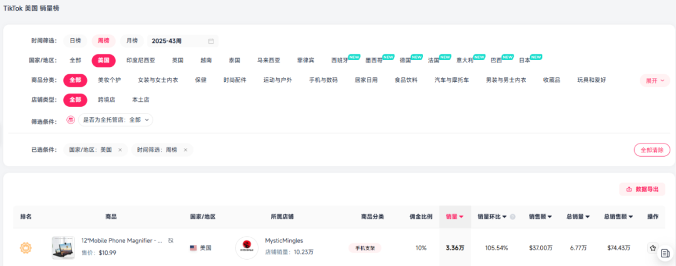Select the 日榜 time filter
This screenshot has width=676, height=266.
click(x=75, y=41)
